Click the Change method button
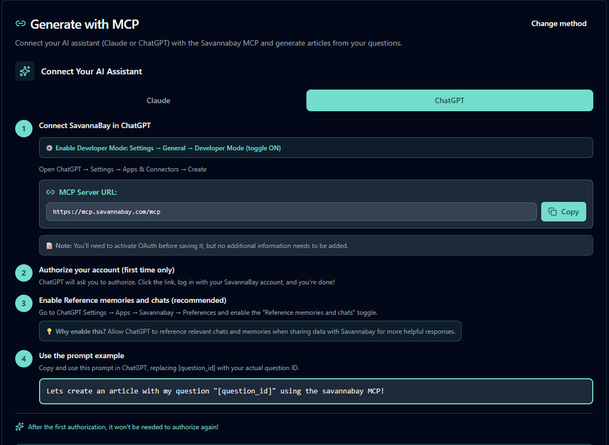The image size is (609, 445). (559, 23)
